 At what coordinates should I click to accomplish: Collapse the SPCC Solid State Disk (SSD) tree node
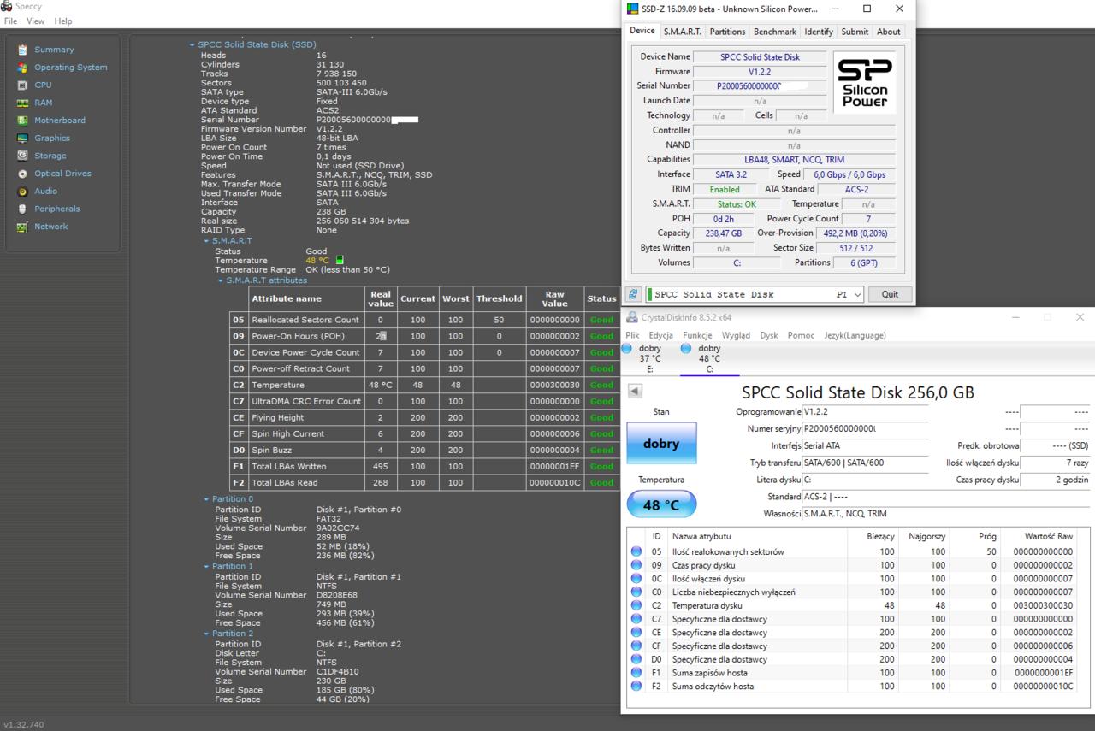192,44
